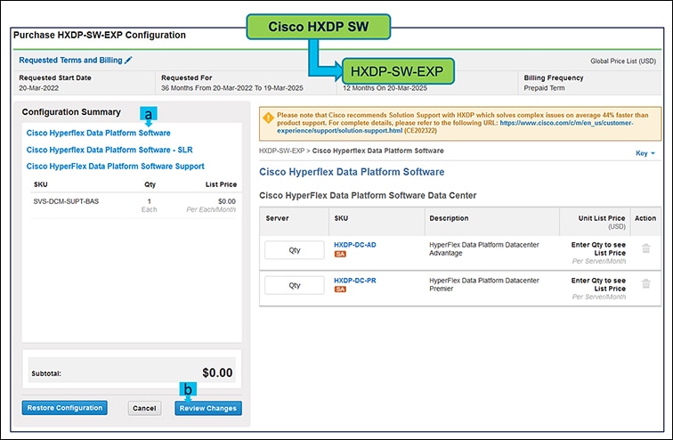
Task: Open the HXDP-DC-PR SKU link
Action: pyautogui.click(x=354, y=279)
